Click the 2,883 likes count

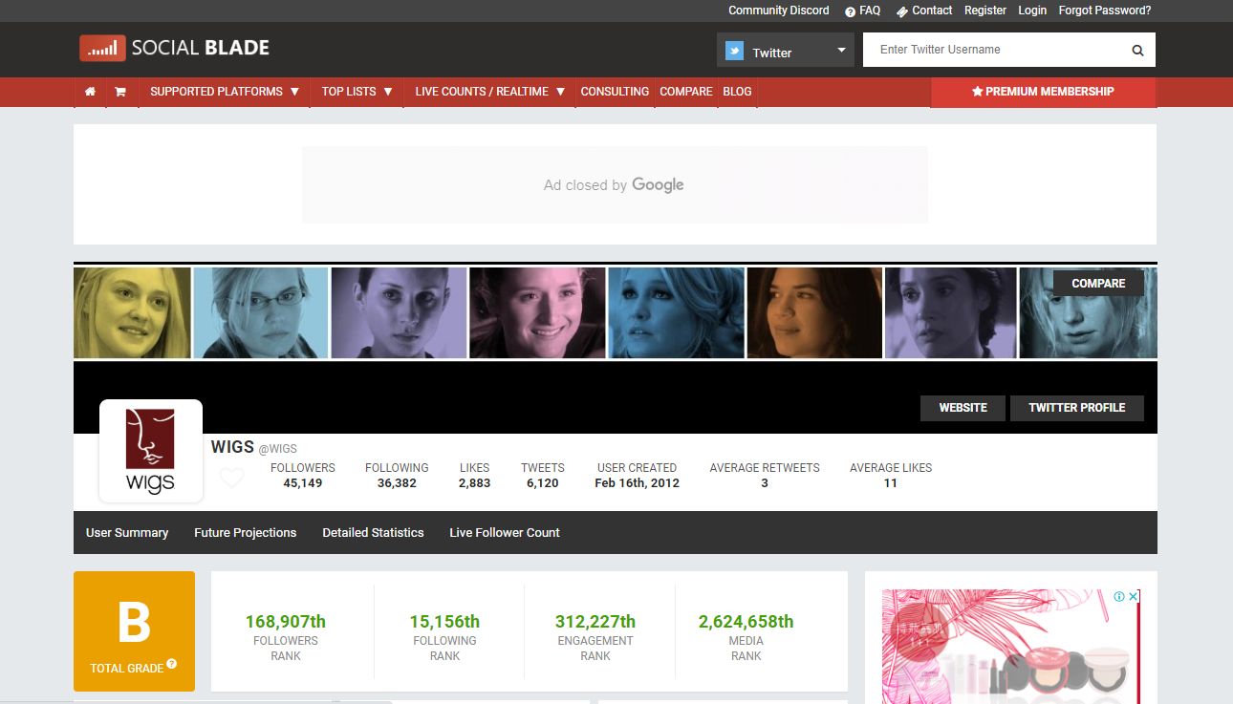(x=474, y=483)
